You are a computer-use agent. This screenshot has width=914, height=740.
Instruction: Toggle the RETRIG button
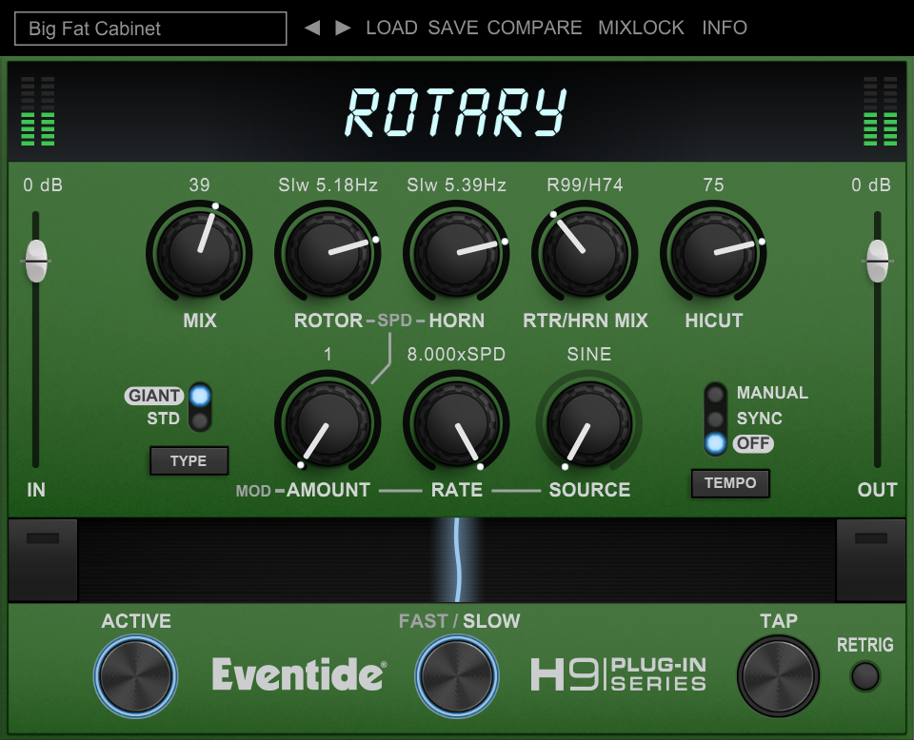point(865,676)
